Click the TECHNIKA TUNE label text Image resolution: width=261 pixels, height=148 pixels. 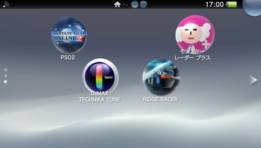tap(100, 100)
